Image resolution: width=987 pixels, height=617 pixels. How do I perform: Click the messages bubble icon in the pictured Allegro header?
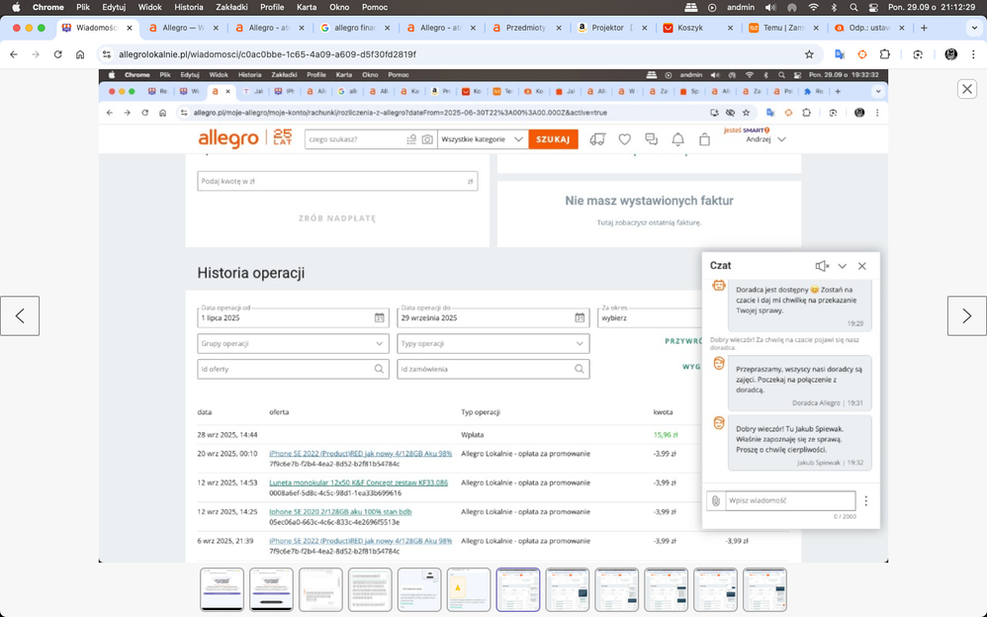[x=651, y=139]
